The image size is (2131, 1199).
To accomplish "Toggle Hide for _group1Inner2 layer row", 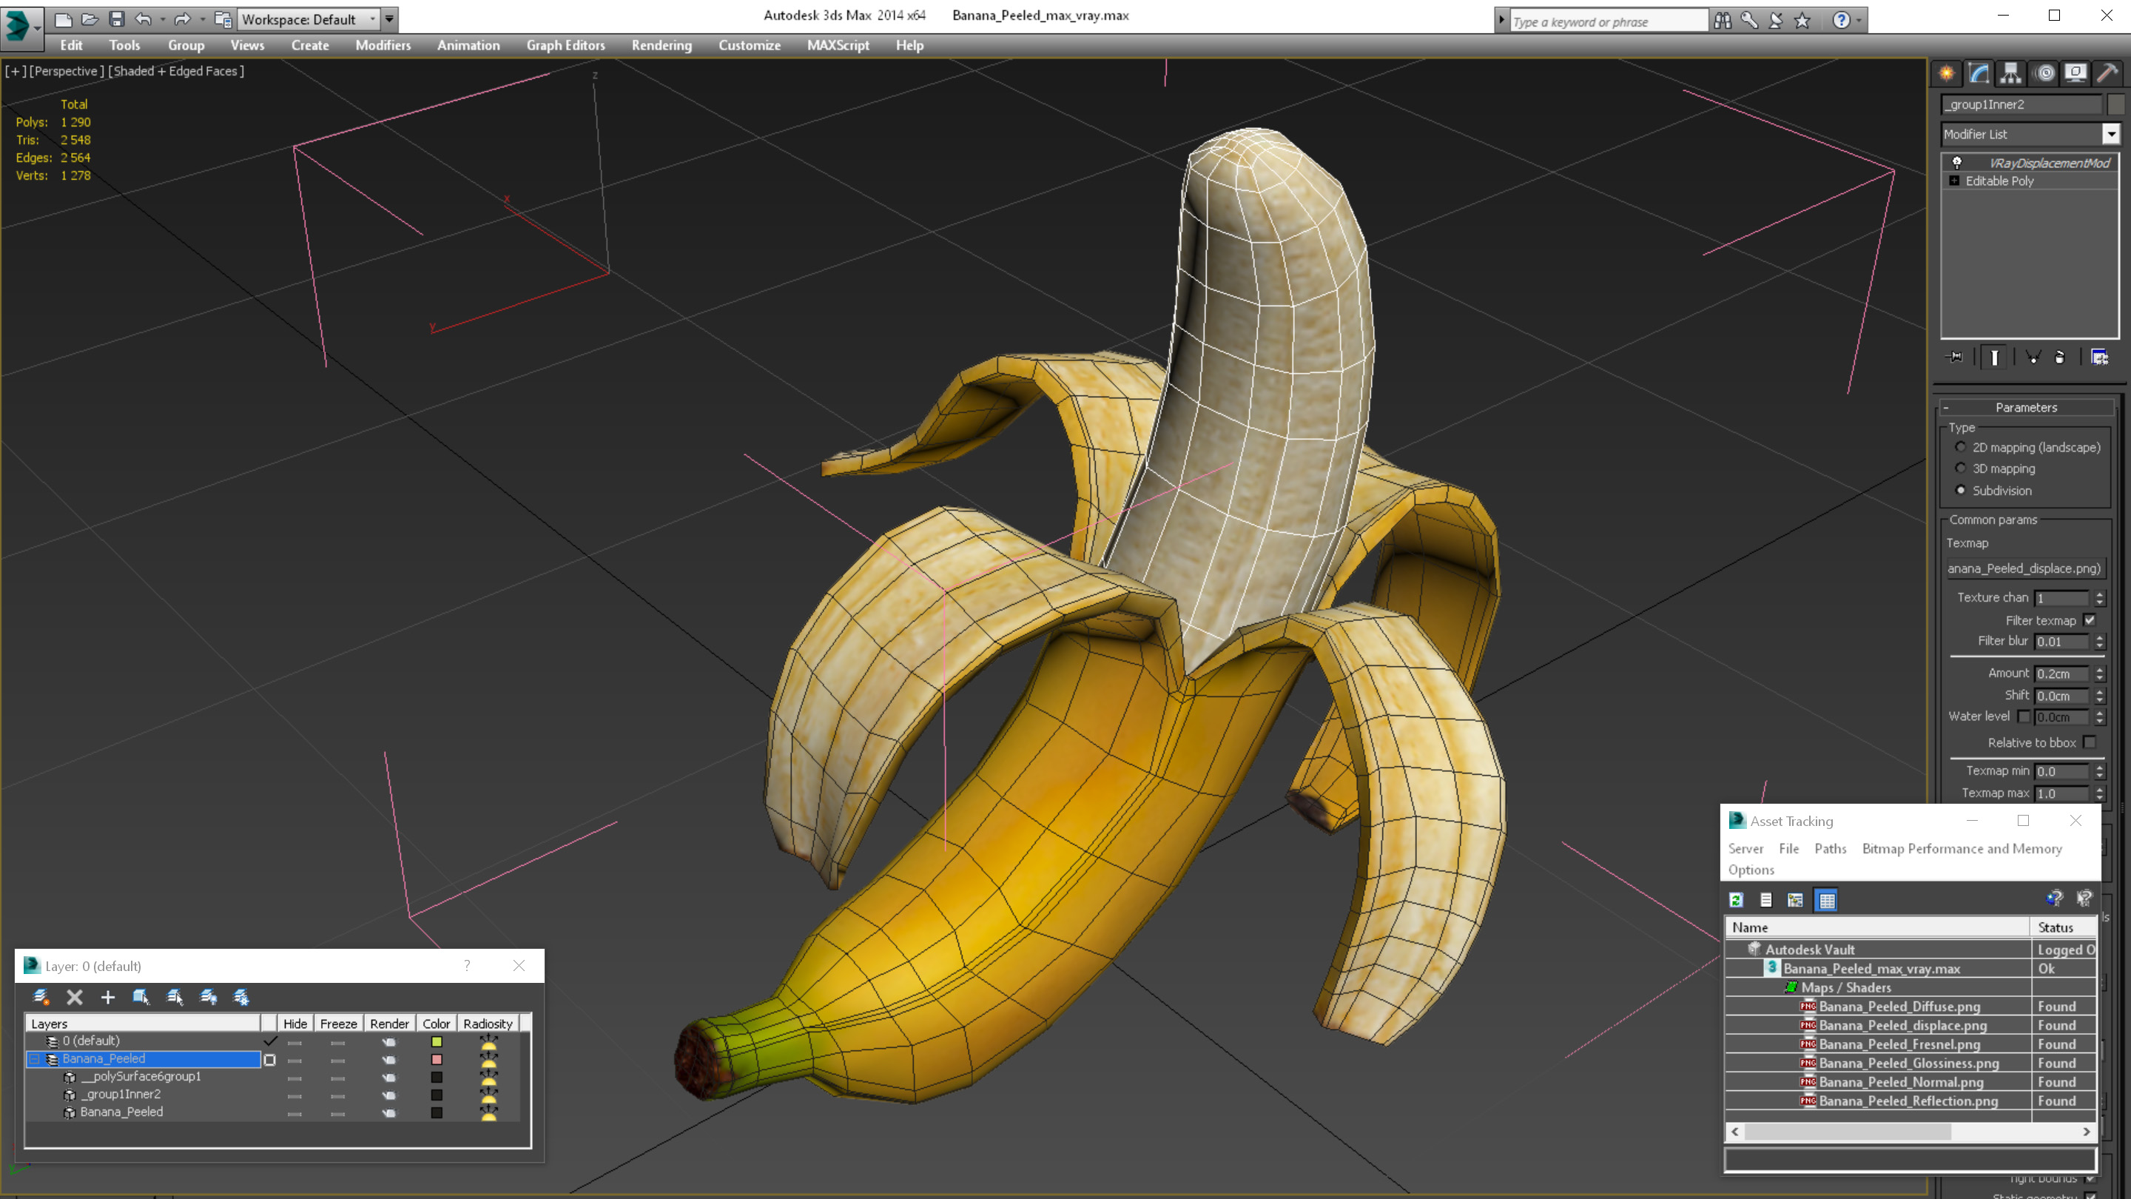I will [x=294, y=1095].
